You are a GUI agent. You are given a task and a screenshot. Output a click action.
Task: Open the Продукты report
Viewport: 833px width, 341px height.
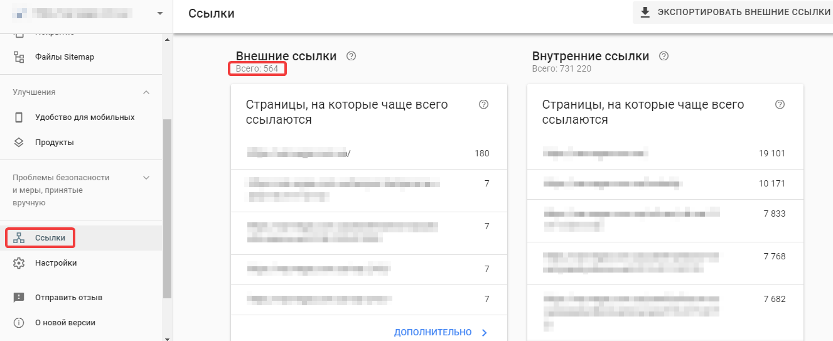point(55,143)
